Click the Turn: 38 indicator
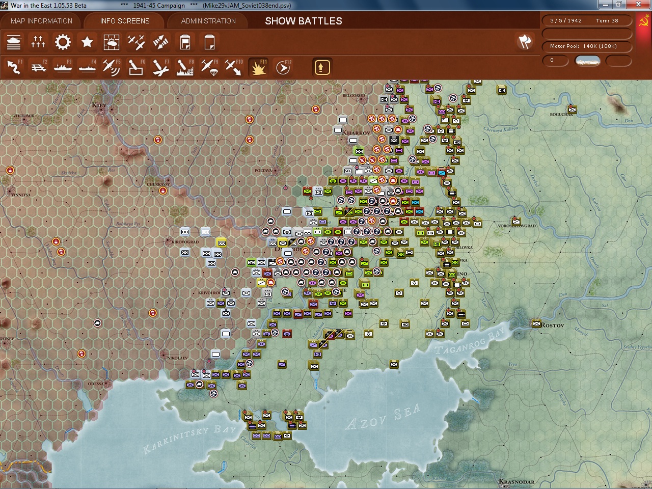Image resolution: width=652 pixels, height=489 pixels. (x=607, y=21)
